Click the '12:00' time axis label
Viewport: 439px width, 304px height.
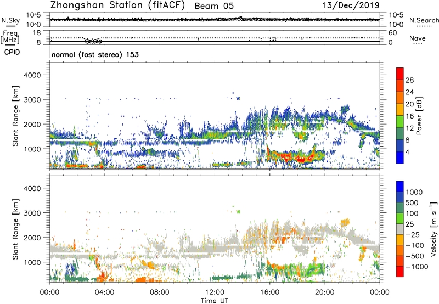[x=215, y=292]
